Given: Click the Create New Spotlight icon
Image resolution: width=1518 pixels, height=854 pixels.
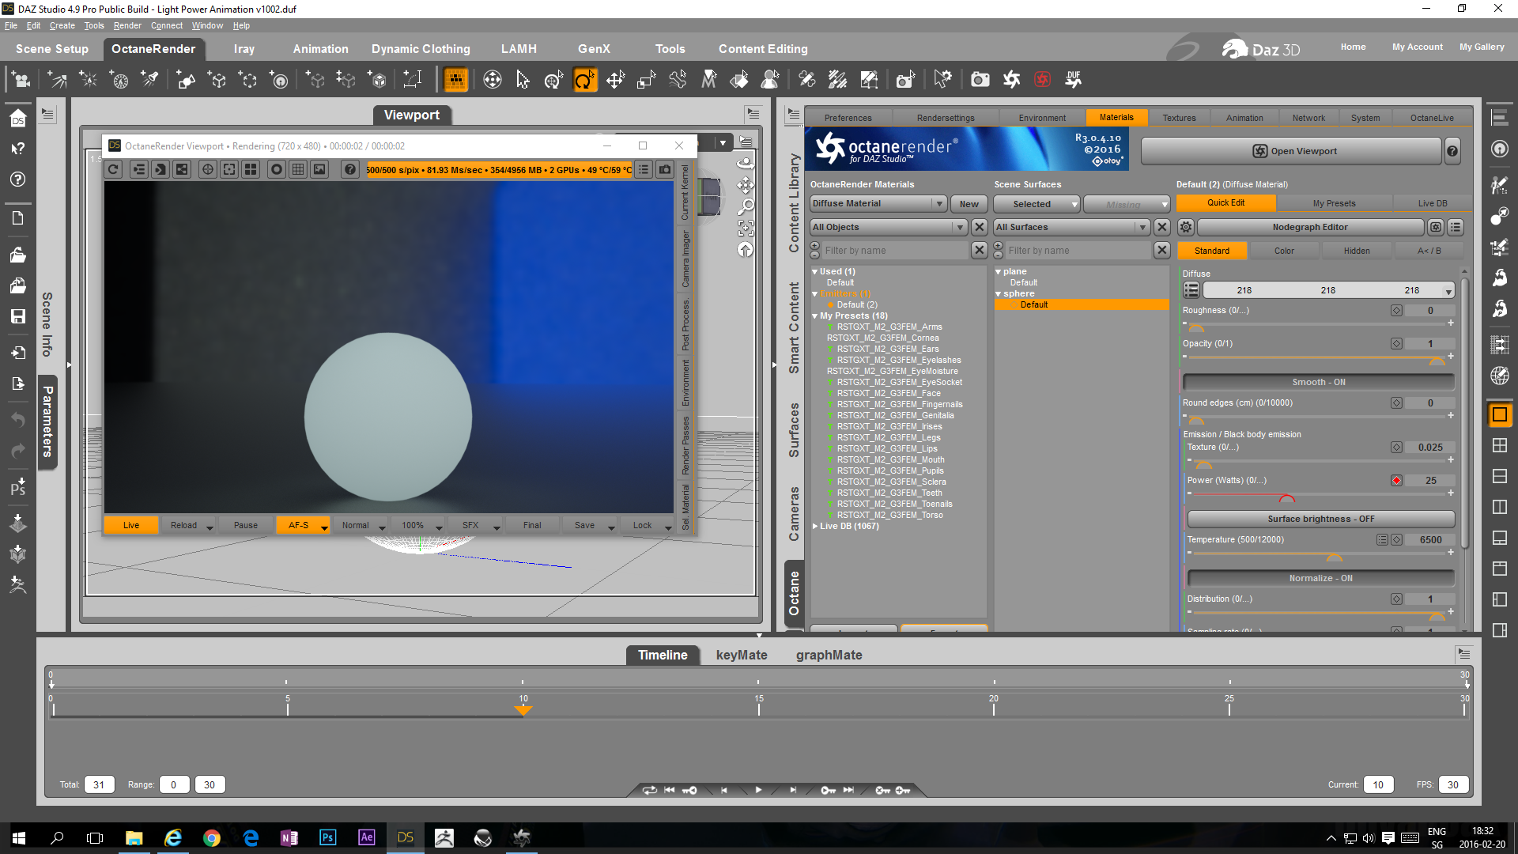Looking at the screenshot, I should pyautogui.click(x=149, y=80).
